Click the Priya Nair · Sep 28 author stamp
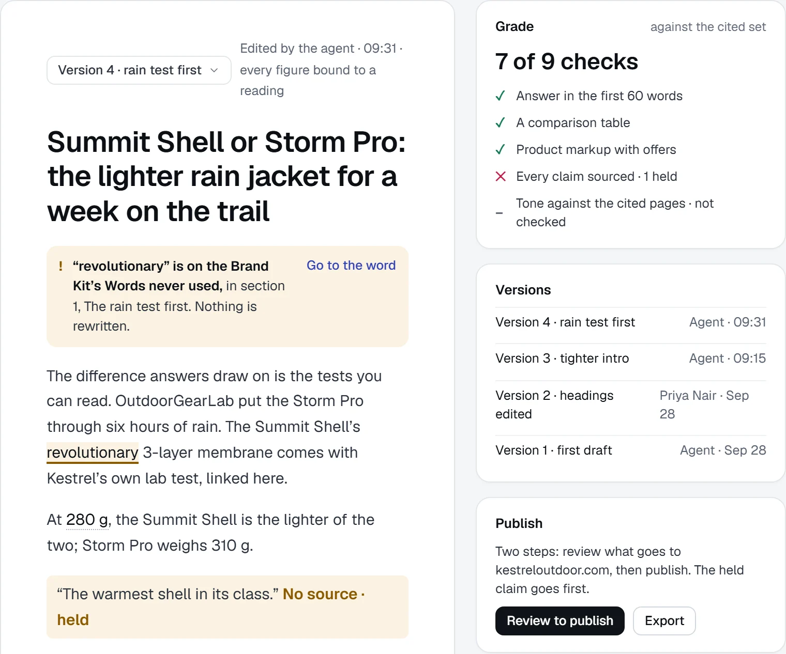786x654 pixels. [704, 404]
